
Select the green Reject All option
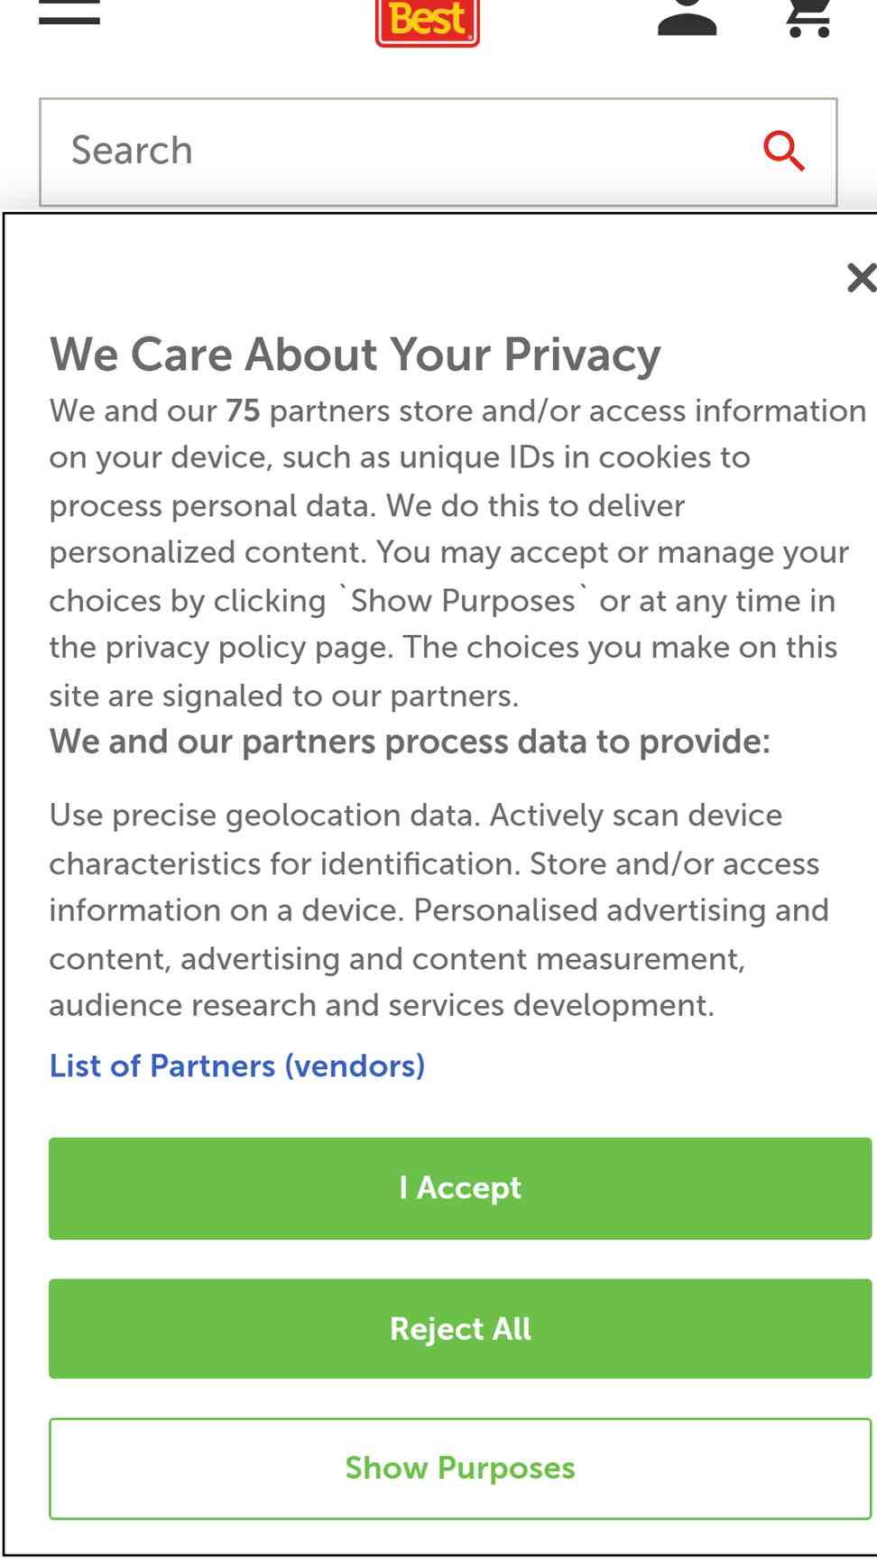click(460, 1328)
